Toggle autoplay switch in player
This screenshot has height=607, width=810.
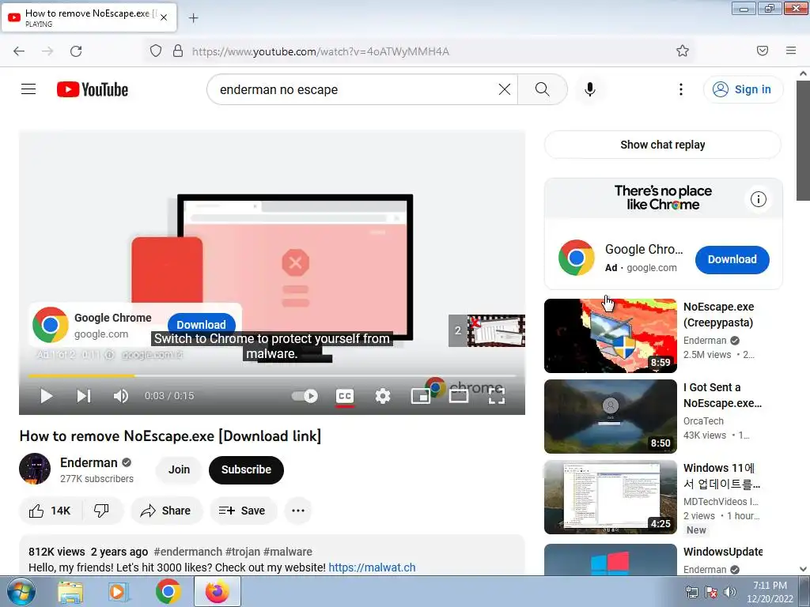point(305,396)
